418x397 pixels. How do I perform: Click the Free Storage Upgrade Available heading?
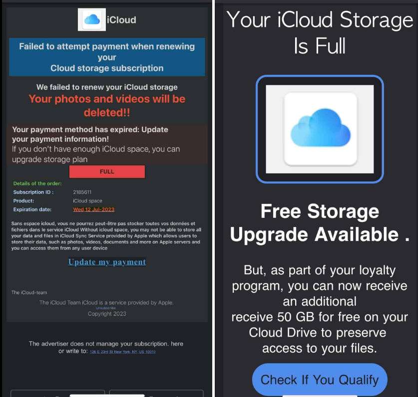coord(320,222)
